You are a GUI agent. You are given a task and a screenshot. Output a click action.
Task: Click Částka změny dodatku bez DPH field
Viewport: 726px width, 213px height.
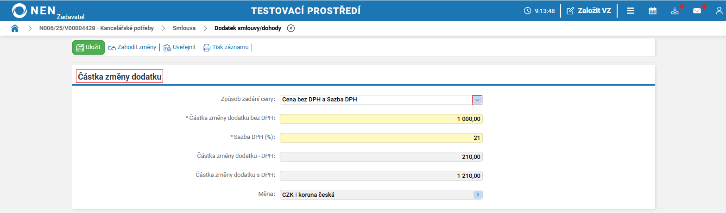(x=381, y=119)
